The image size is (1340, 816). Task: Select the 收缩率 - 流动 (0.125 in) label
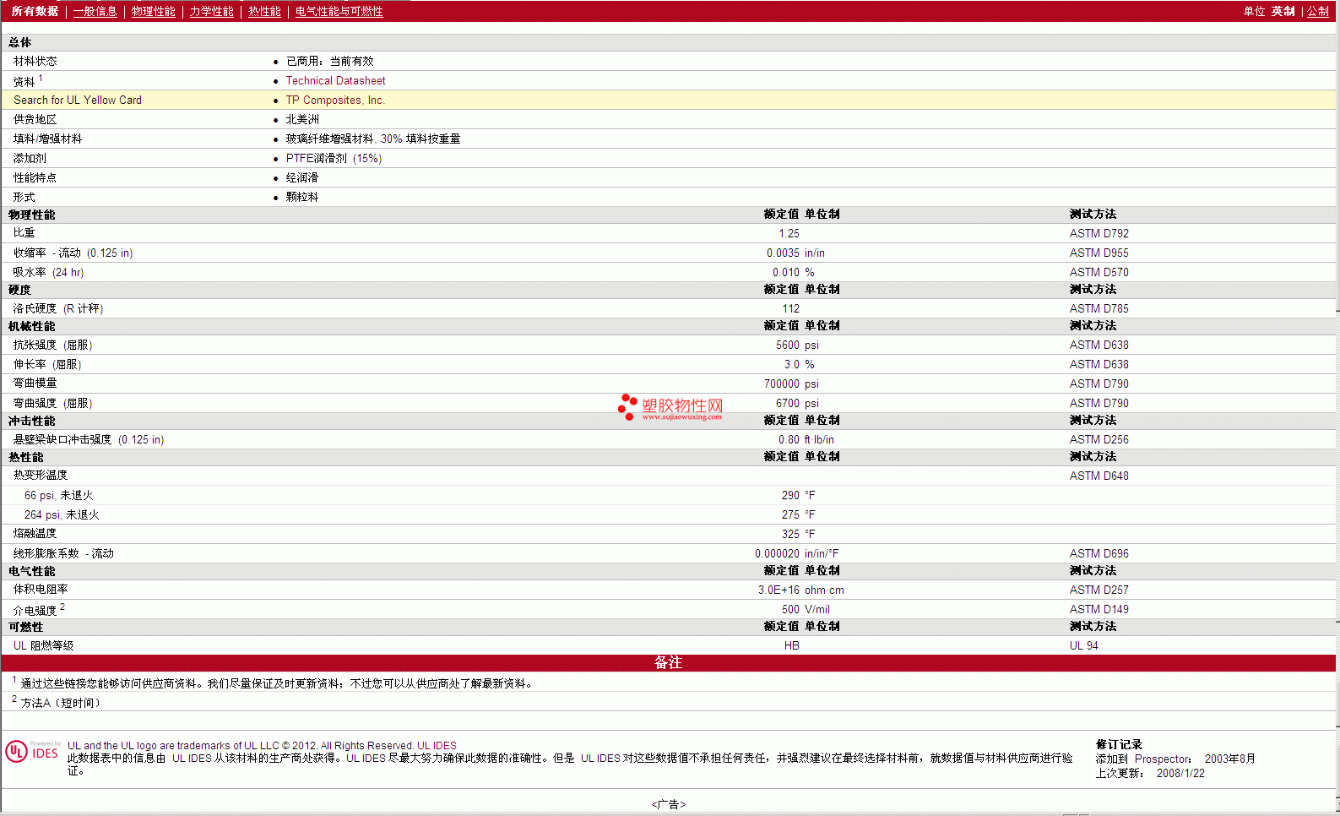point(73,253)
